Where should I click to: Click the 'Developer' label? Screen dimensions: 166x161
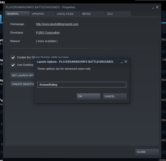(17, 33)
